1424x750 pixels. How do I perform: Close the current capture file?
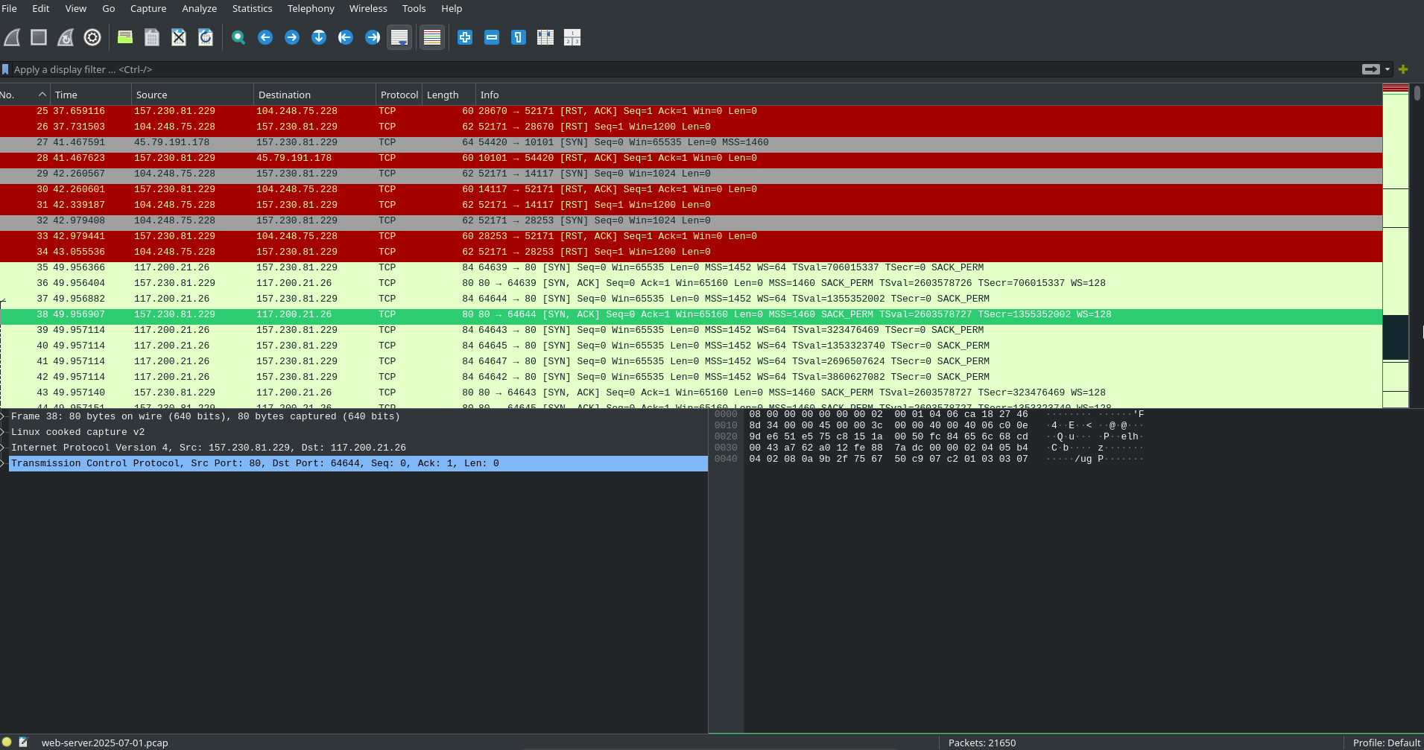tap(178, 36)
